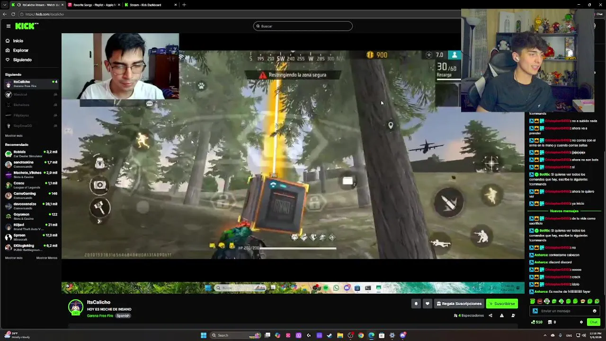Expand followed channels with first Mostrar más
This screenshot has width=606, height=341.
(14, 135)
